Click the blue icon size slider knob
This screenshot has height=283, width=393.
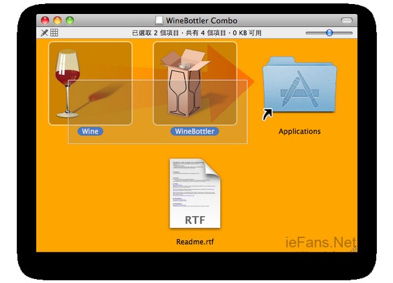tap(329, 33)
